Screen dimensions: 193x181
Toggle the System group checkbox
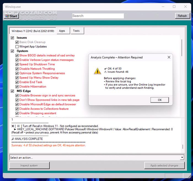coord(12,51)
